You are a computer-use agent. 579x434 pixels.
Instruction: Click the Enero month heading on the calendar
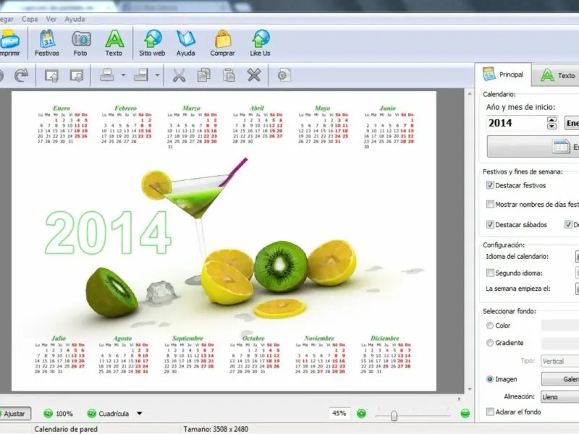(62, 108)
